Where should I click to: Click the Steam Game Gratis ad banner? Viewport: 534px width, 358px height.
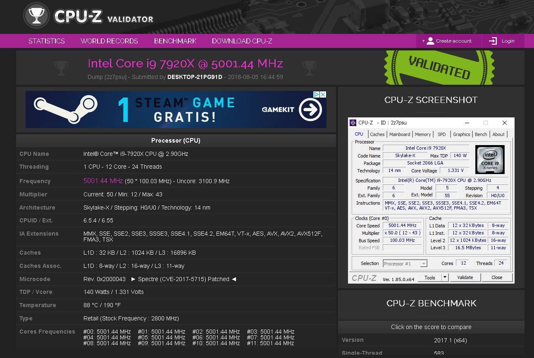pos(176,110)
